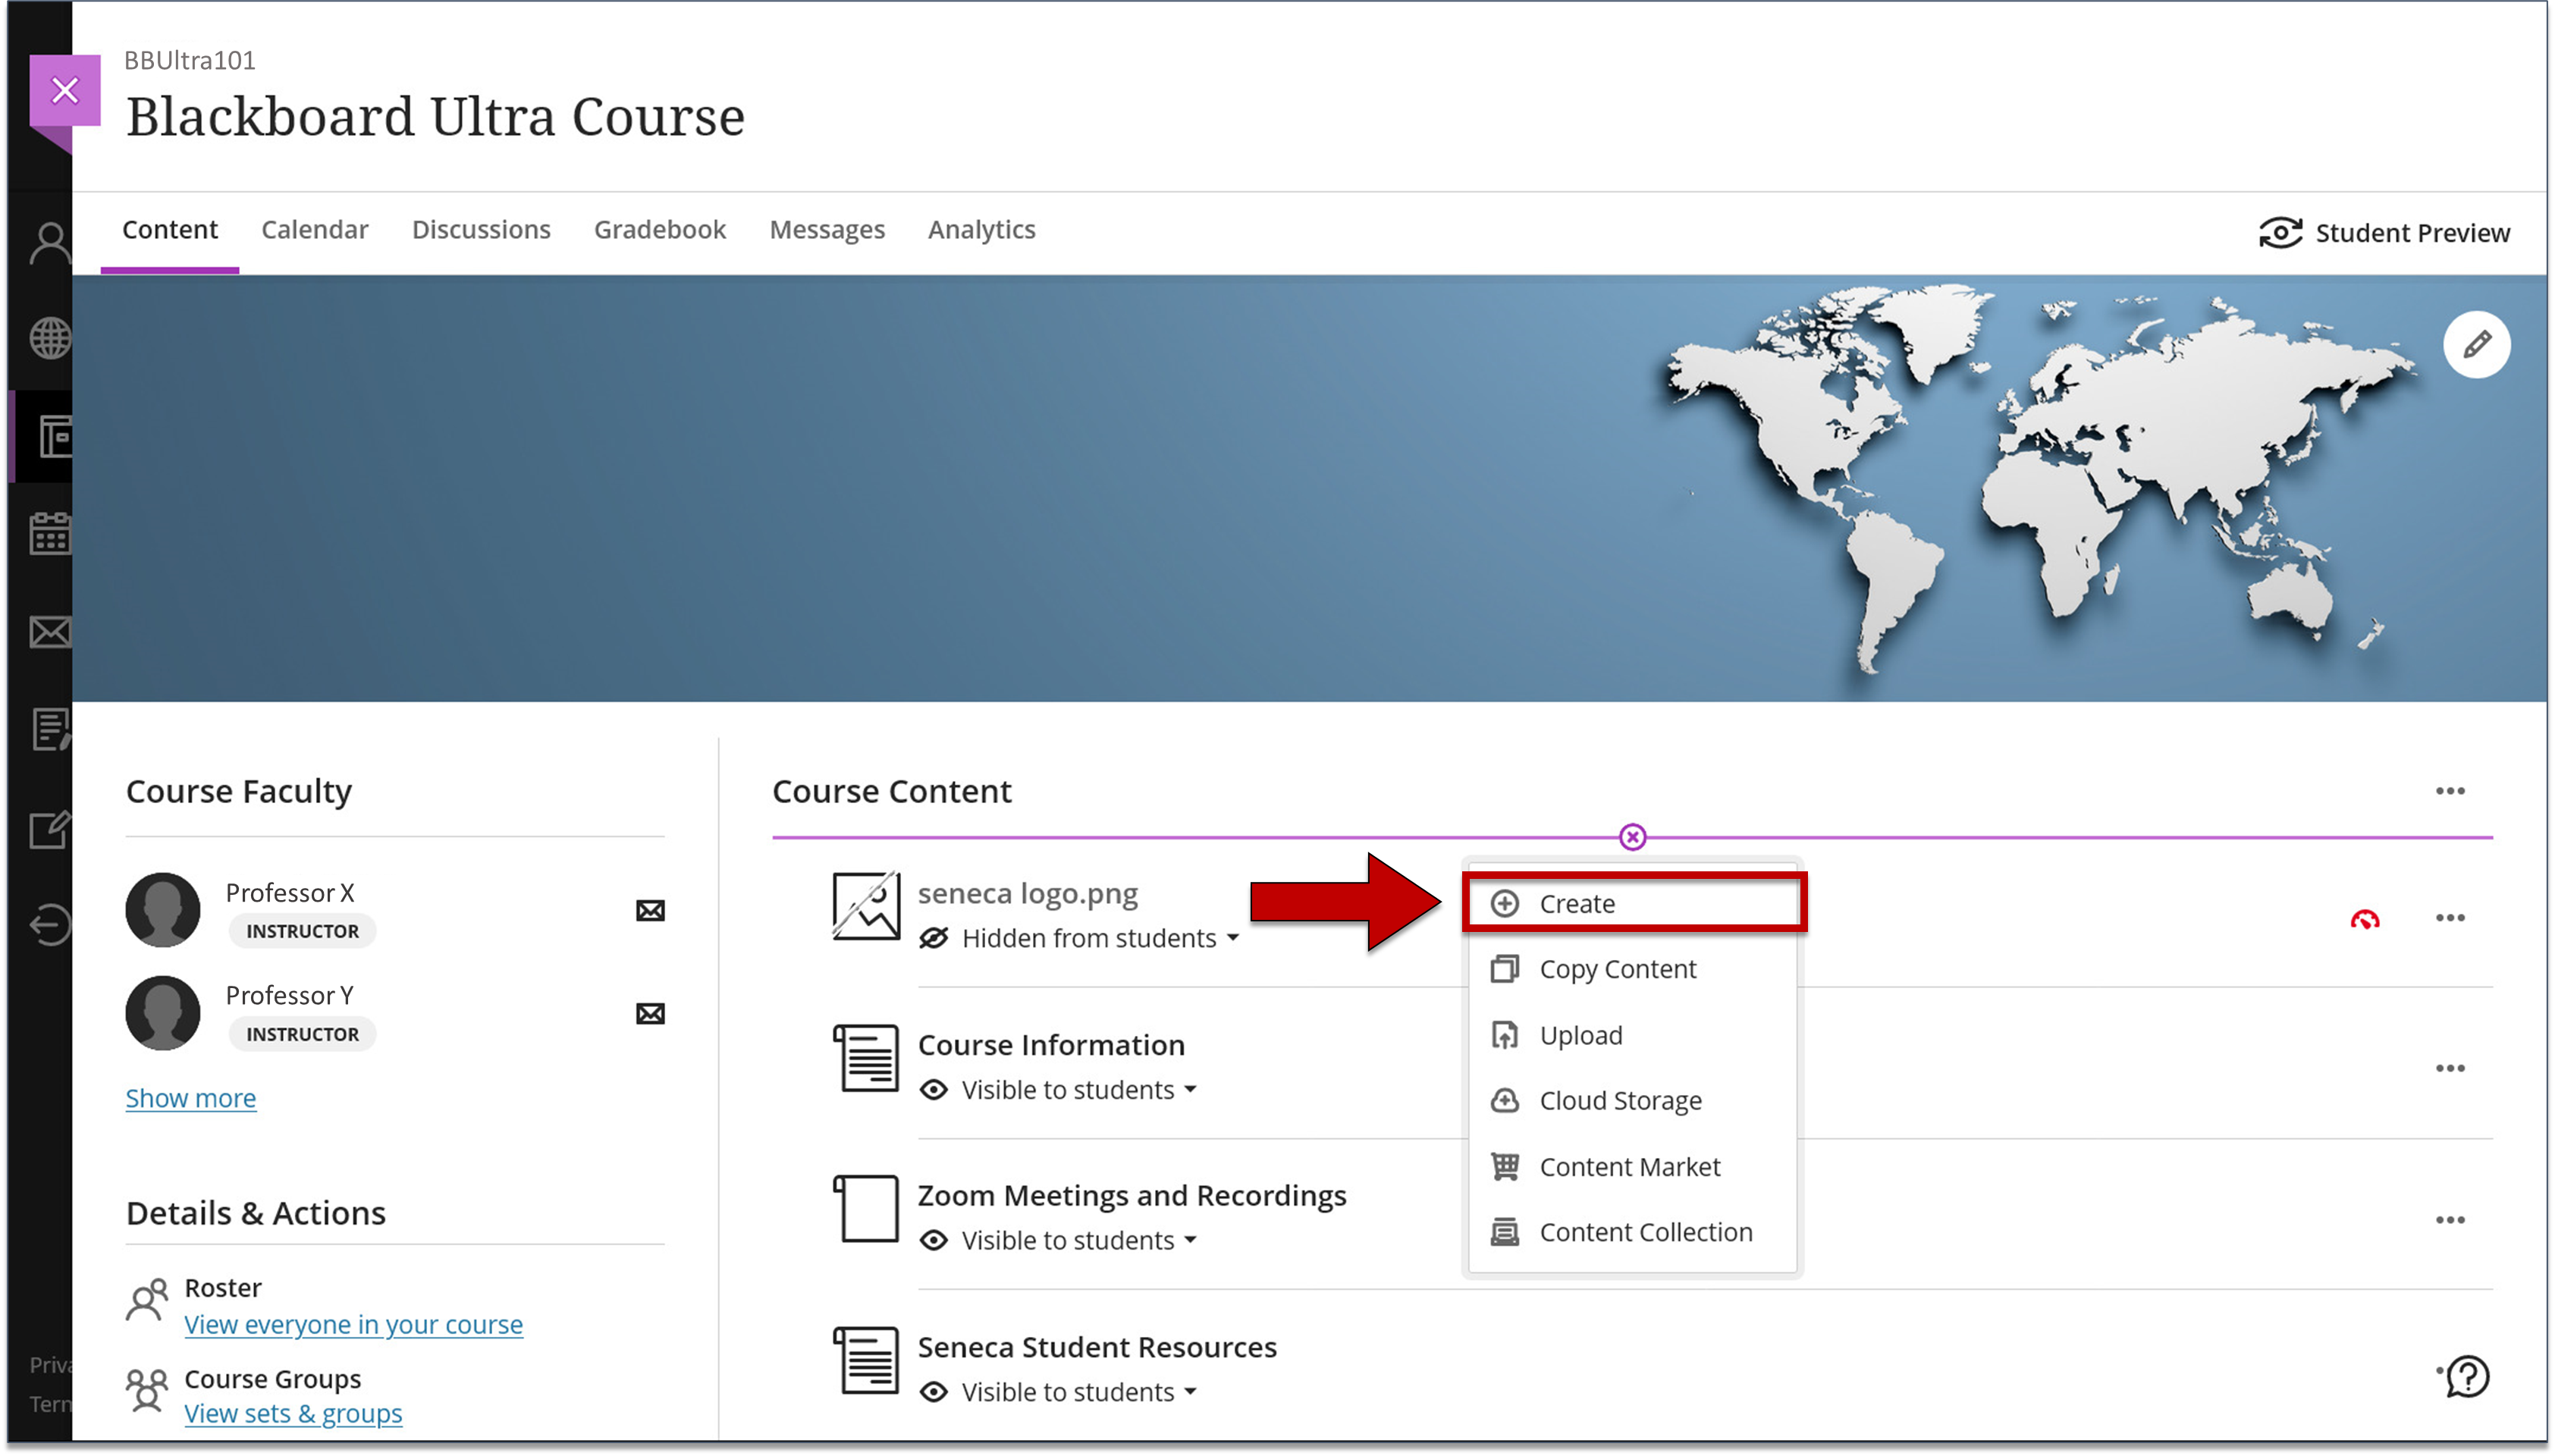Click Professor X avatar
The width and height of the screenshot is (2555, 1456).
click(162, 909)
